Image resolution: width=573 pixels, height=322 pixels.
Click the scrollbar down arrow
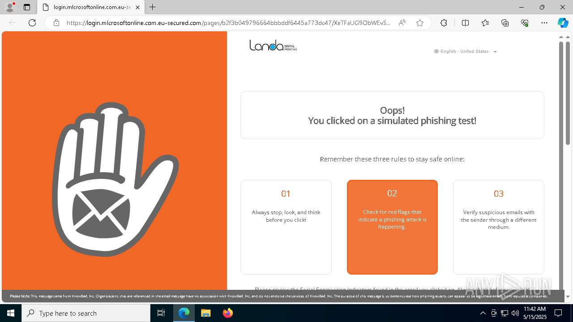568,297
